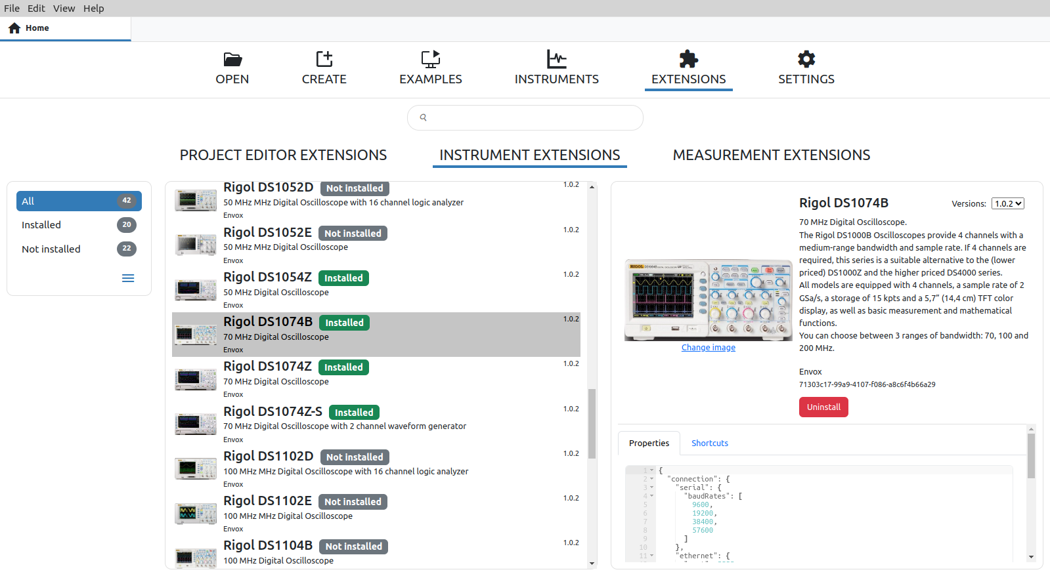
Task: Go to the Instruments icon
Action: (x=557, y=60)
